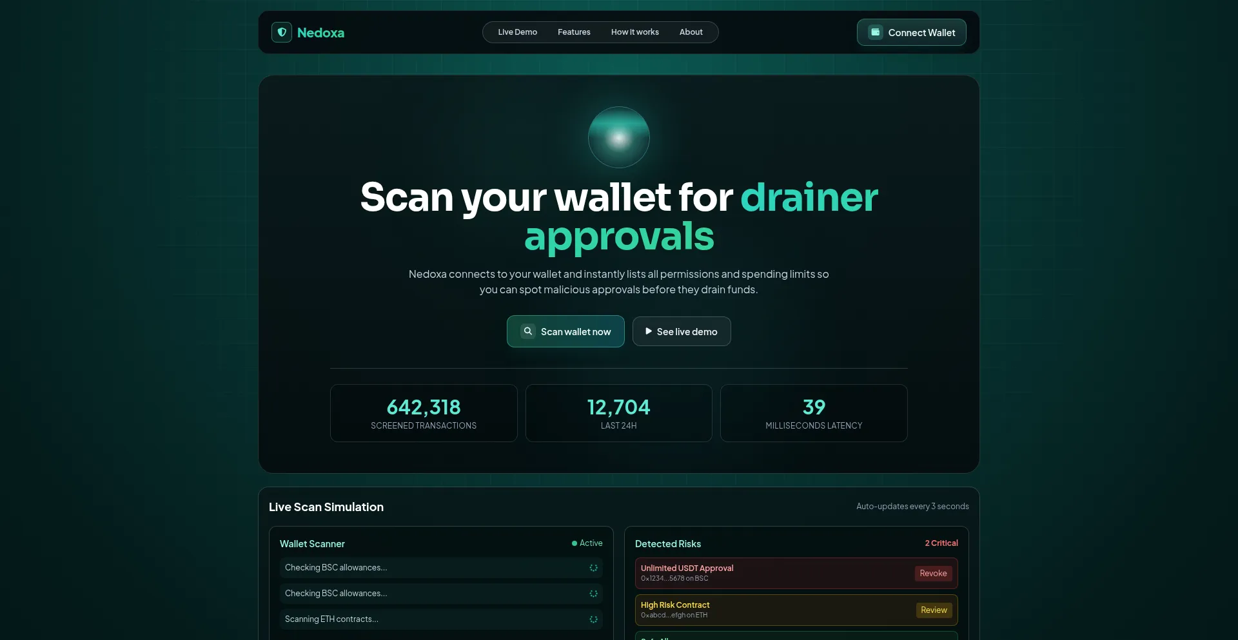Screen dimensions: 1238x640
Task: Open the How it works nav item
Action: 635,32
